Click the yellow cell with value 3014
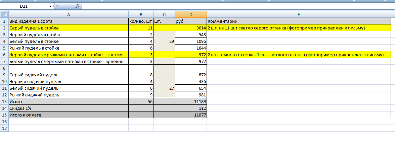Viewport: 395px width, 154px height. 191,28
